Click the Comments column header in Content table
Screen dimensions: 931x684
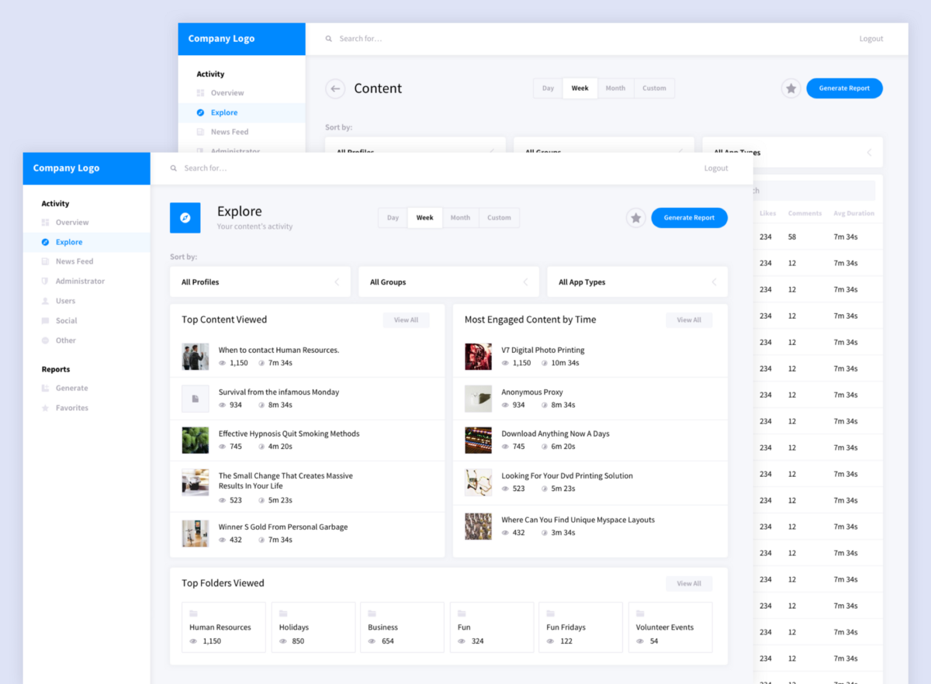point(805,213)
